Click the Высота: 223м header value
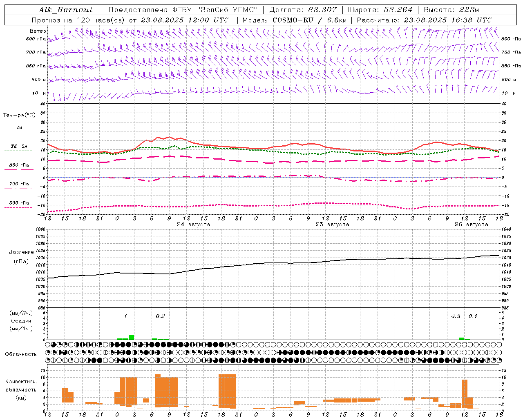Image resolution: width=523 pixels, height=418 pixels. [451, 10]
